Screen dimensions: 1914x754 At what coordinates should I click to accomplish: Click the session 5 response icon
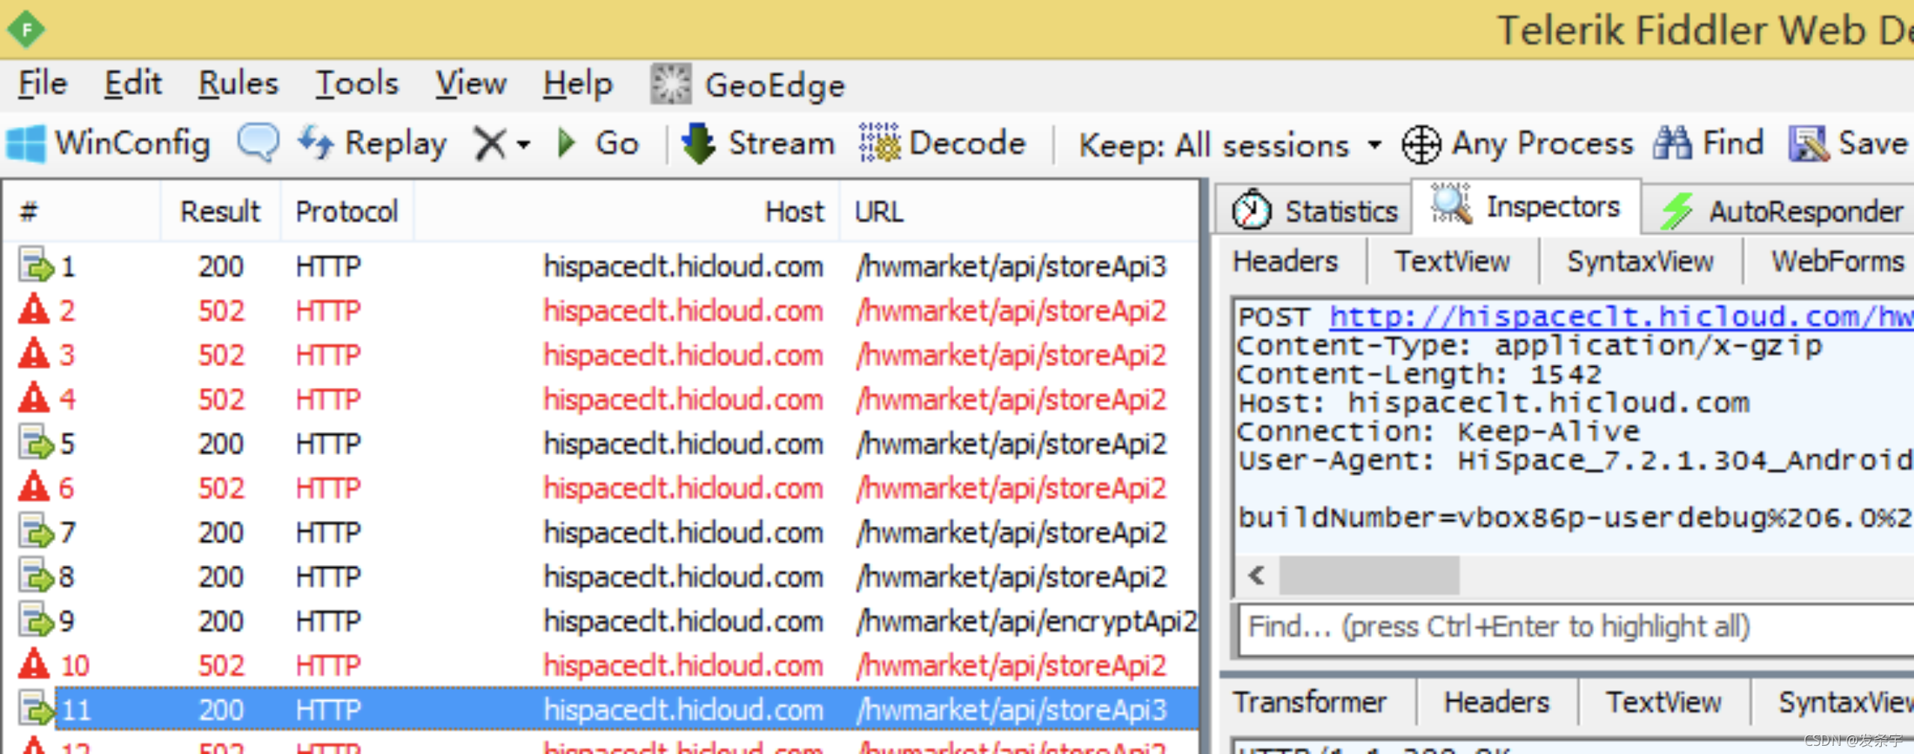[36, 442]
